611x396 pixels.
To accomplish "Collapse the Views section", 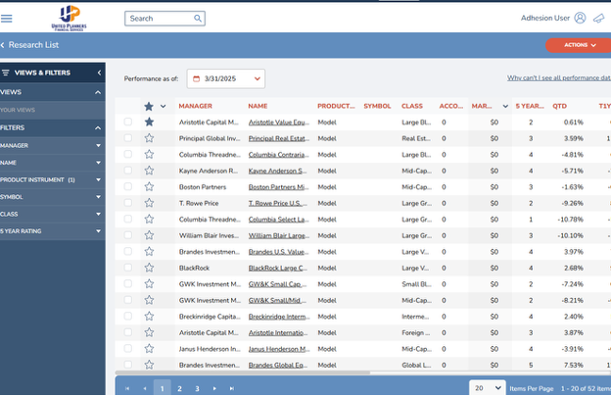I will pos(98,92).
